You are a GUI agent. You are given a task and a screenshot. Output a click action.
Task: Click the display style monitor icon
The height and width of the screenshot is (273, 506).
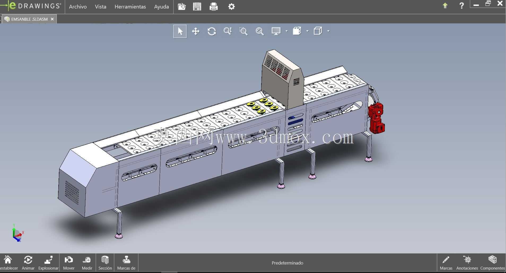pos(276,31)
